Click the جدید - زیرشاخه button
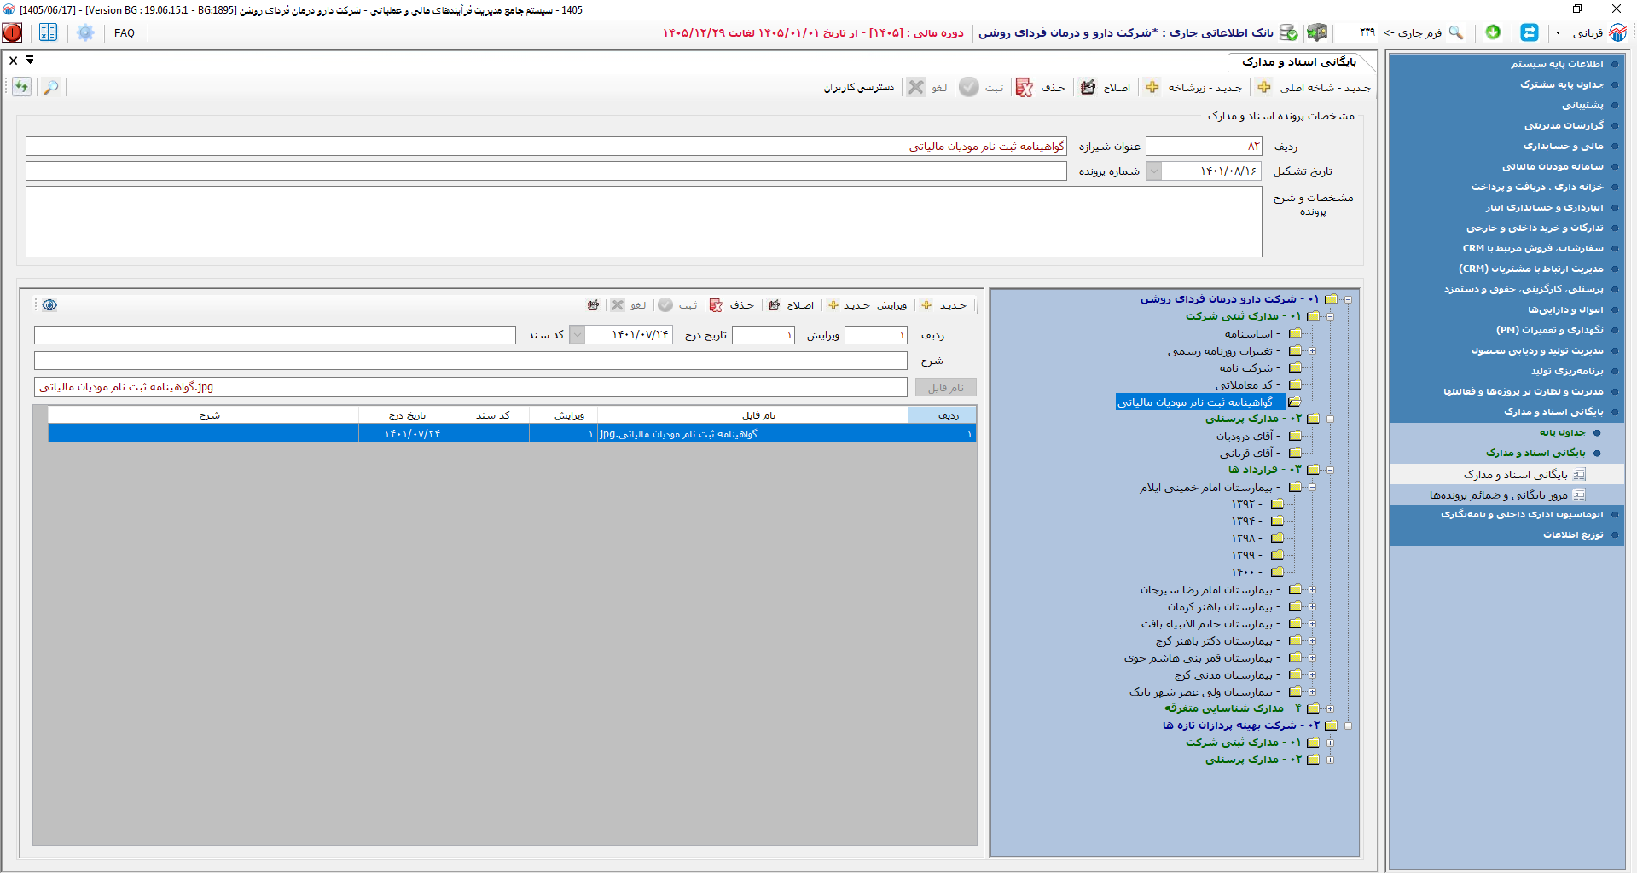Screen dimensions: 1637x873 [1193, 88]
